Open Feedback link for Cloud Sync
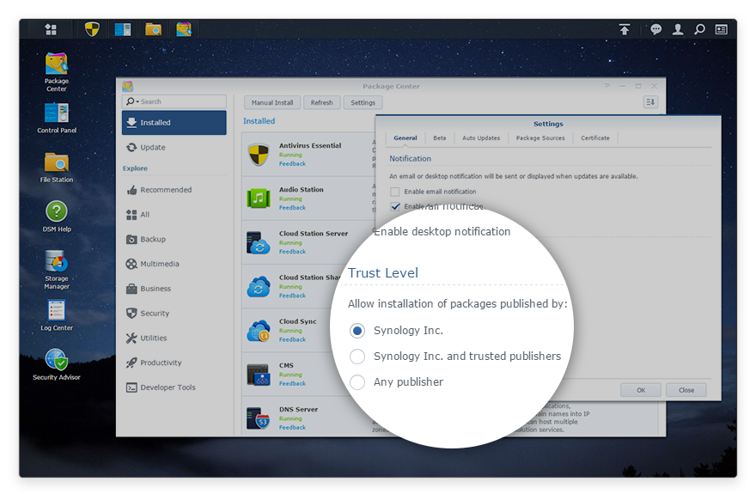This screenshot has height=494, width=756. click(292, 339)
